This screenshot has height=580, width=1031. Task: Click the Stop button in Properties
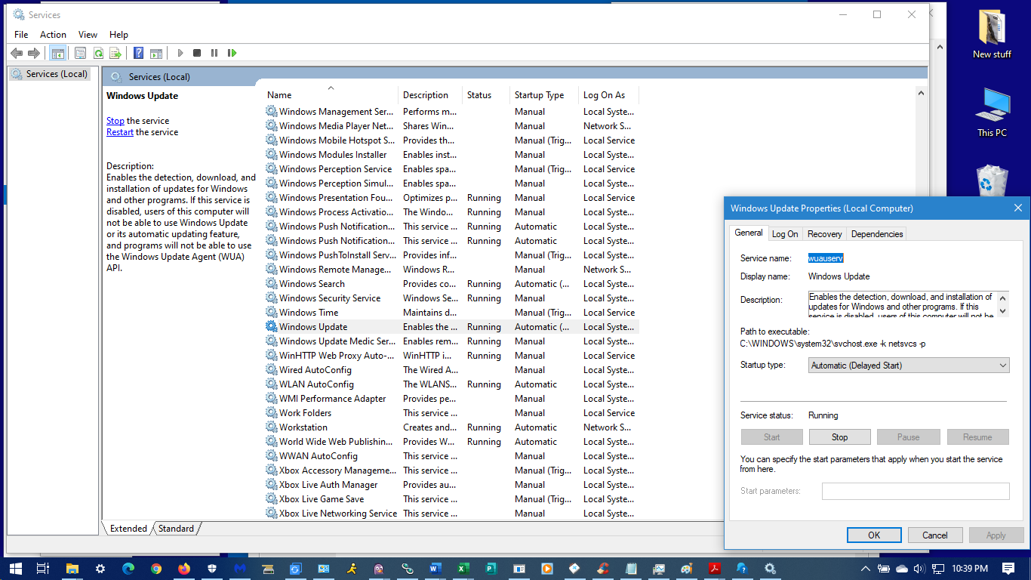(x=840, y=437)
